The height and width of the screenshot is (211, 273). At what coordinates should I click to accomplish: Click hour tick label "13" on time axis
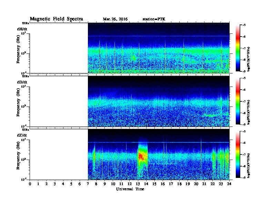[x=138, y=184]
